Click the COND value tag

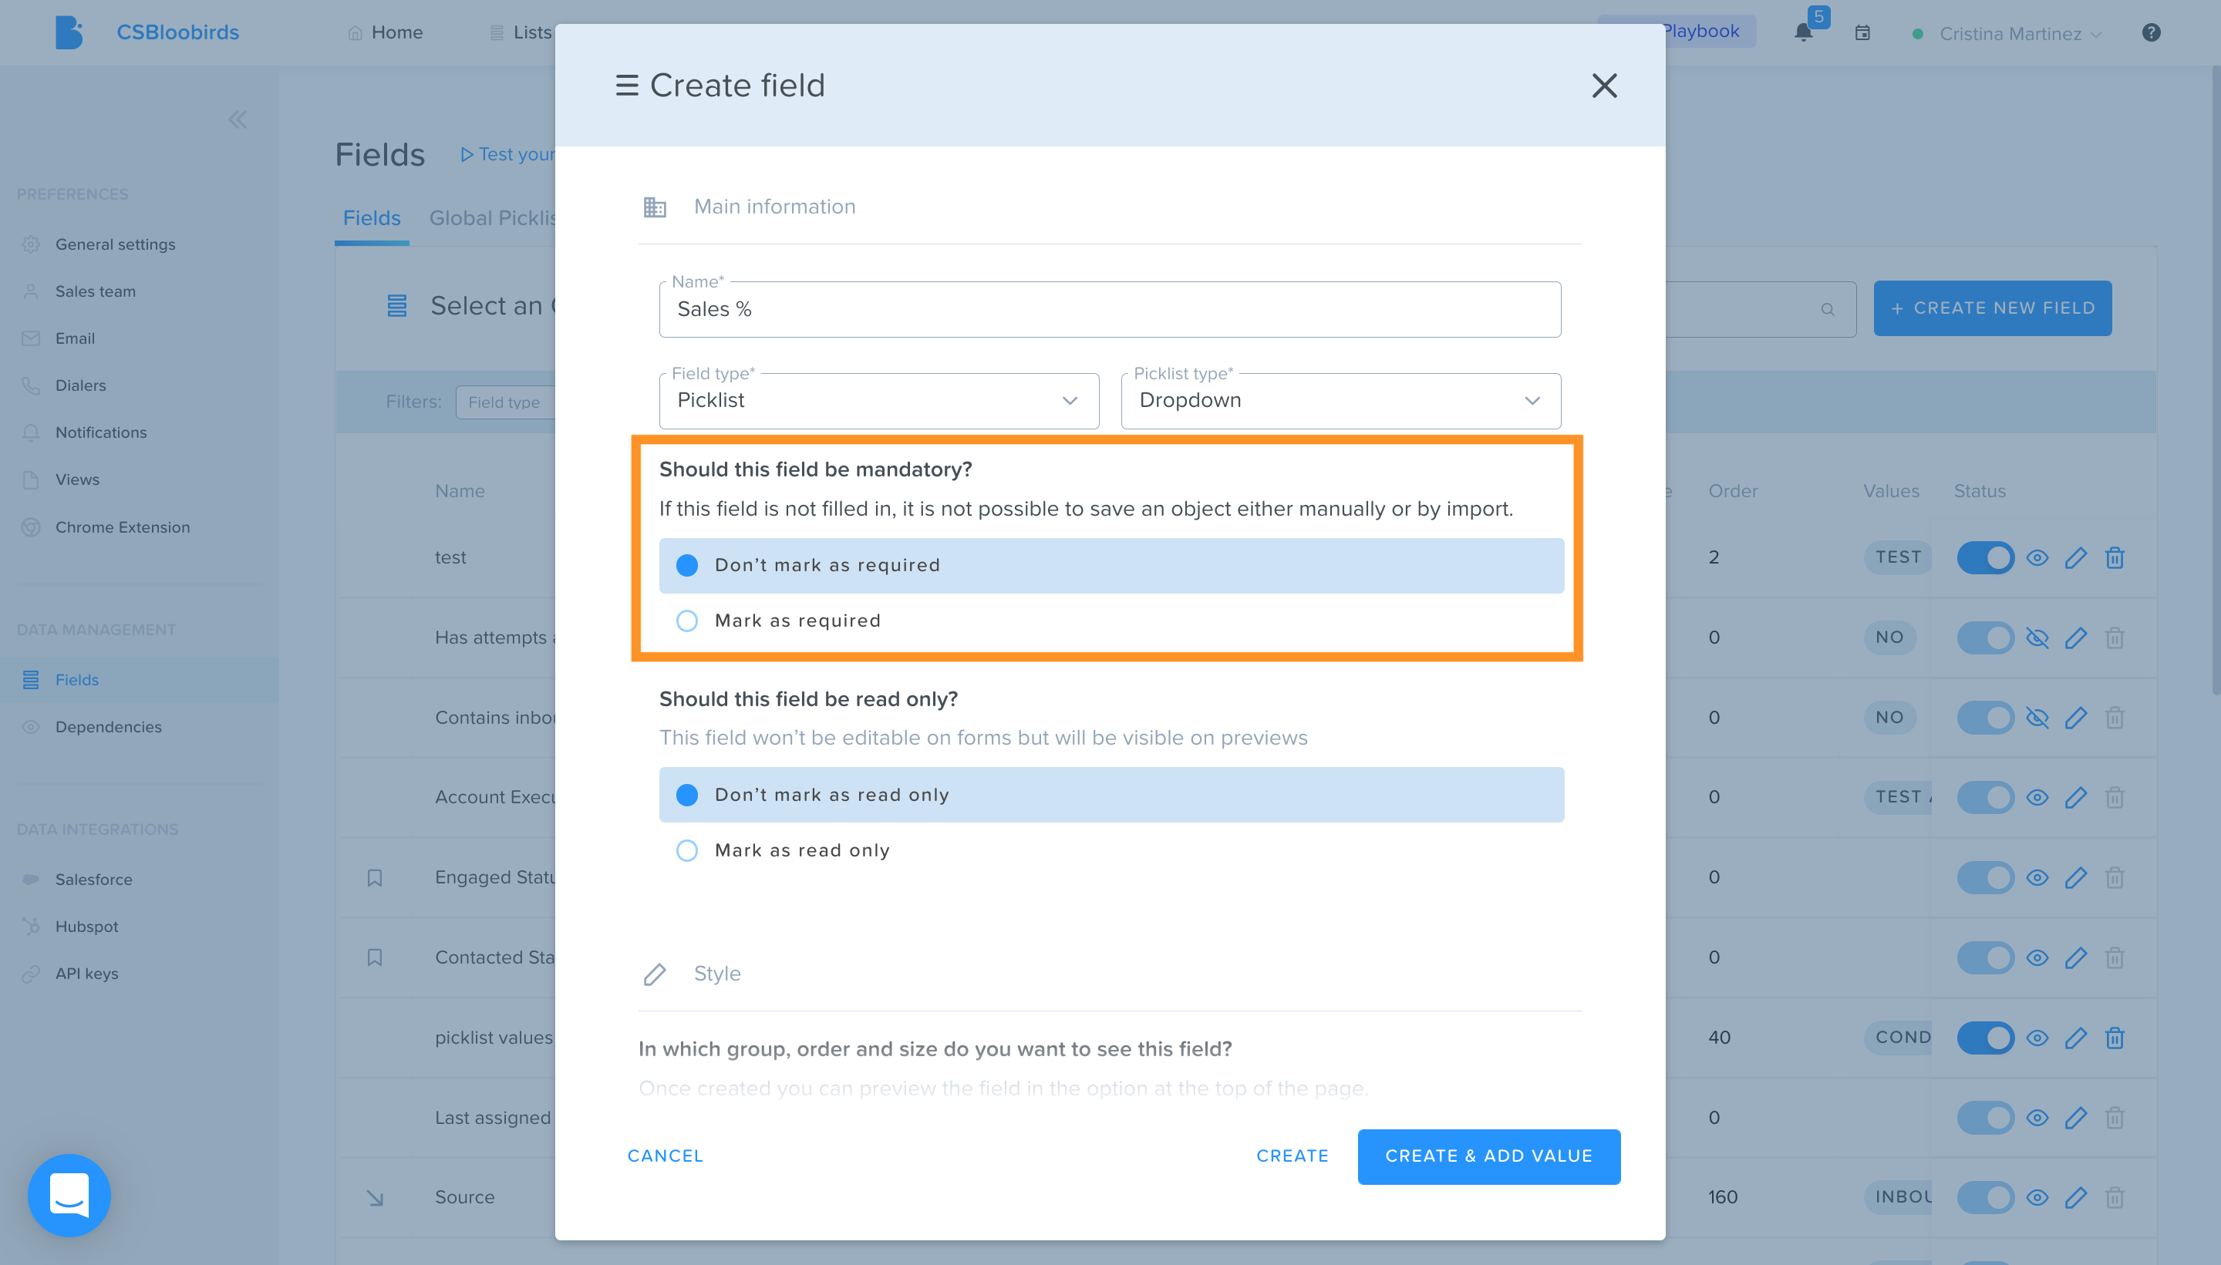pos(1899,1038)
